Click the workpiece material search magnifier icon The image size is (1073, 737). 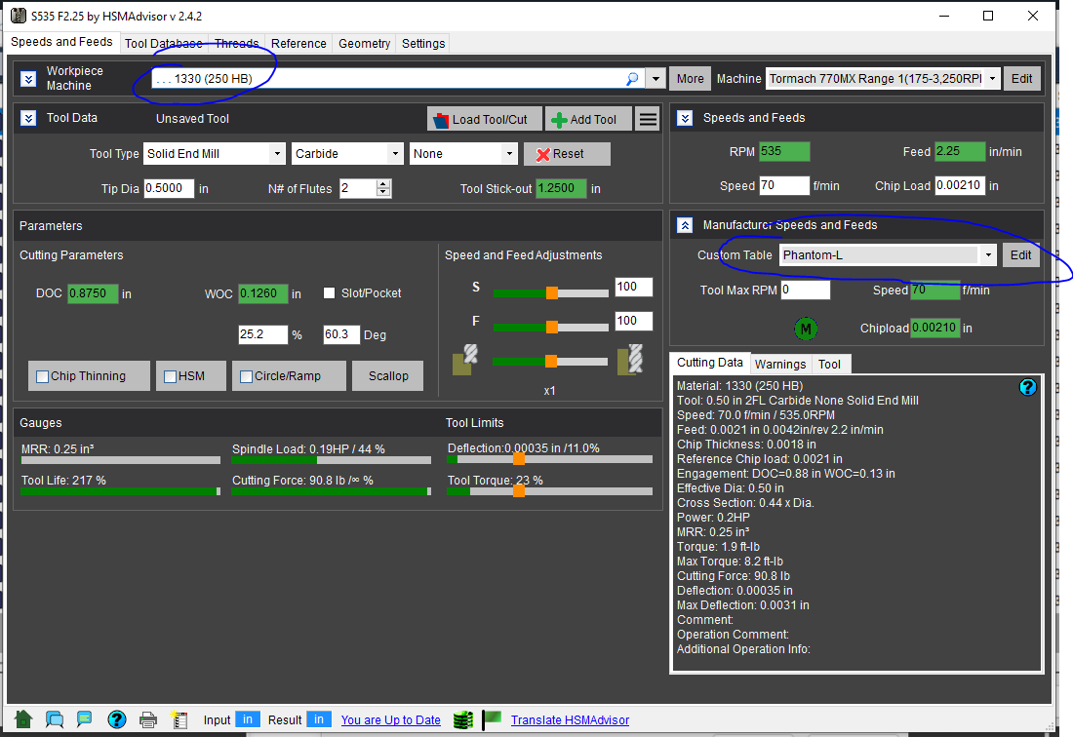tap(632, 79)
